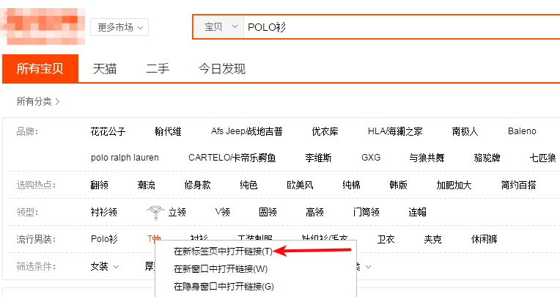
Task: Filter by brand 七匹狼
Action: coord(542,158)
